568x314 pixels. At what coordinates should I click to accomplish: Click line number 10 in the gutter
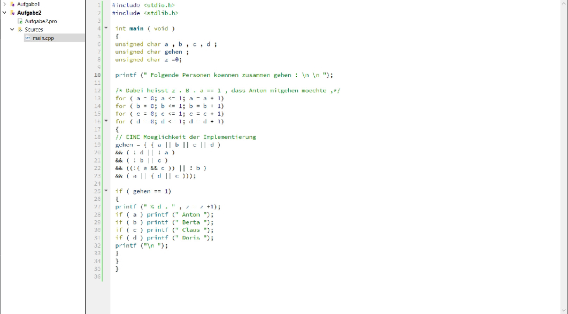click(x=98, y=75)
